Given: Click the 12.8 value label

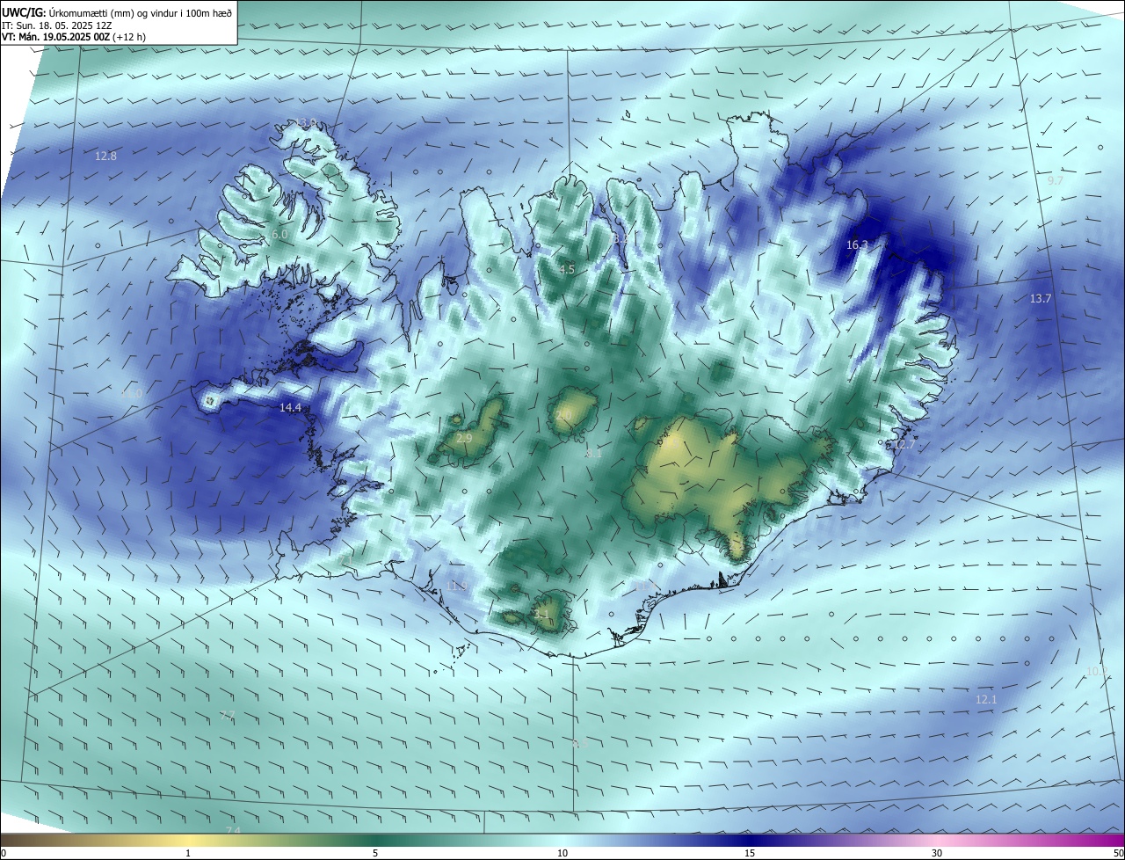Looking at the screenshot, I should [x=105, y=157].
